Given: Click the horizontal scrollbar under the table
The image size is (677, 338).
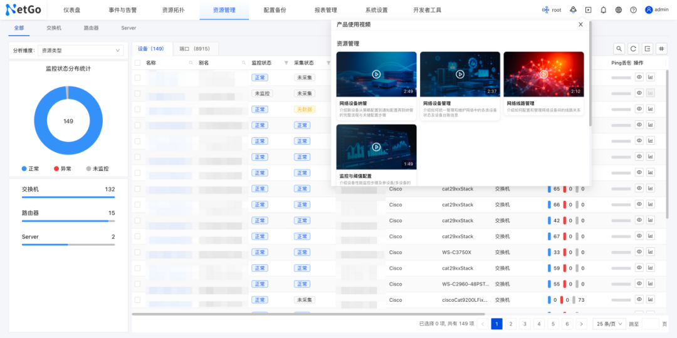Looking at the screenshot, I should [308, 314].
